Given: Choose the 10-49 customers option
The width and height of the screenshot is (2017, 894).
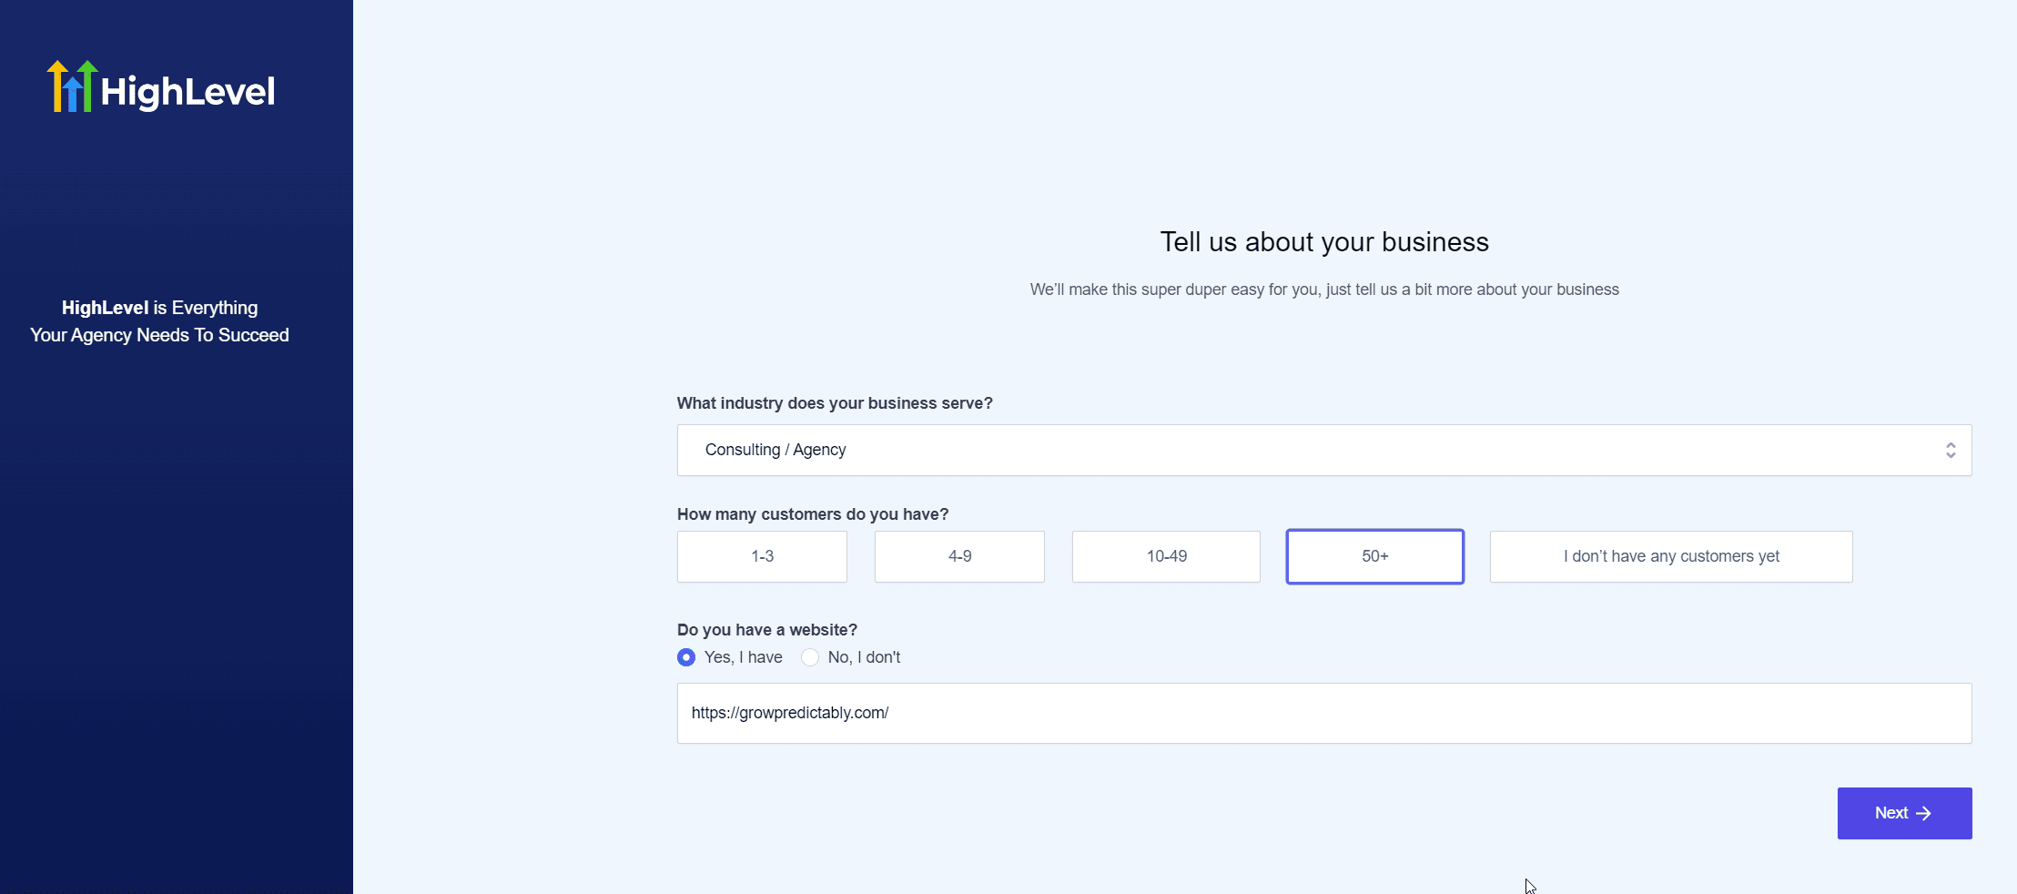Looking at the screenshot, I should click(1166, 556).
